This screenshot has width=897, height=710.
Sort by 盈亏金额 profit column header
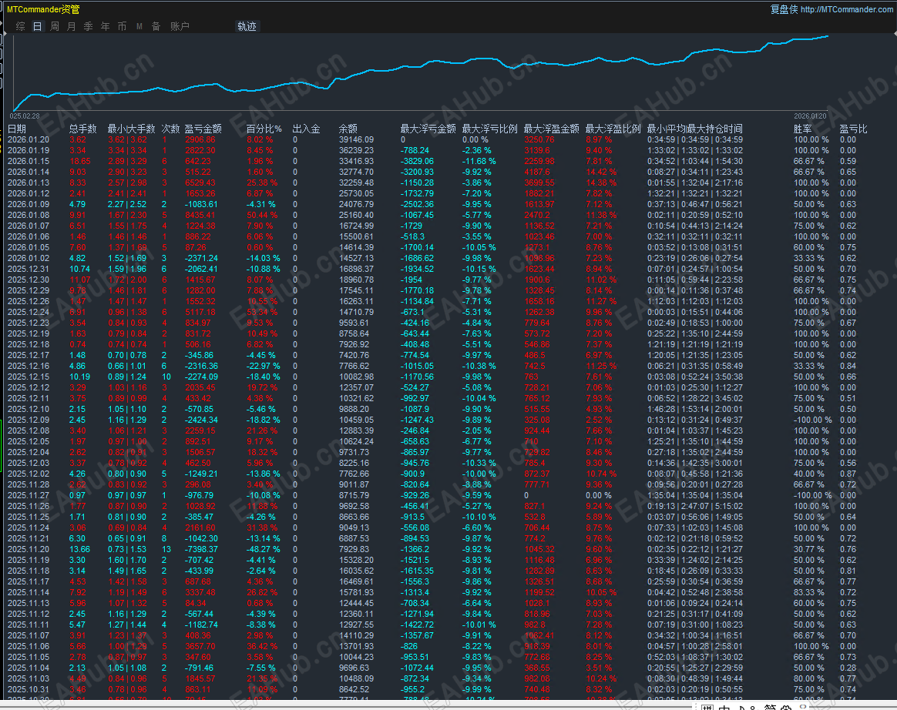coord(203,129)
